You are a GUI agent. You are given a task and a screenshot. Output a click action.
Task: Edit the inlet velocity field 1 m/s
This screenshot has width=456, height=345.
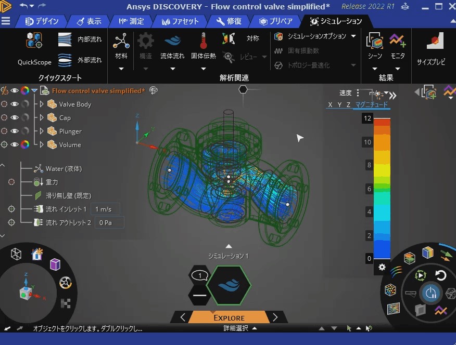tap(105, 209)
